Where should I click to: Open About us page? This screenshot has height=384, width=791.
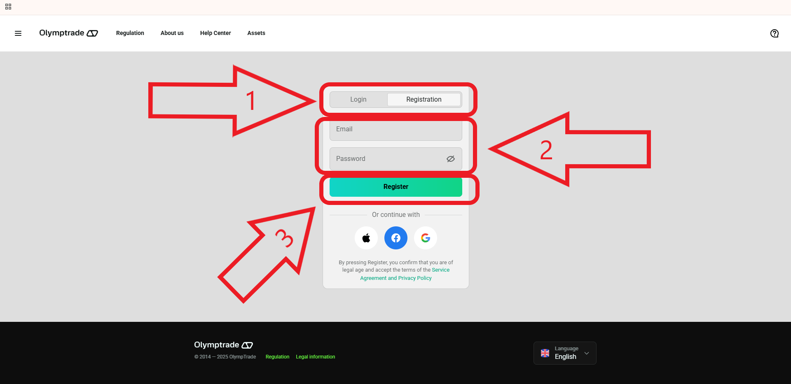coord(172,33)
